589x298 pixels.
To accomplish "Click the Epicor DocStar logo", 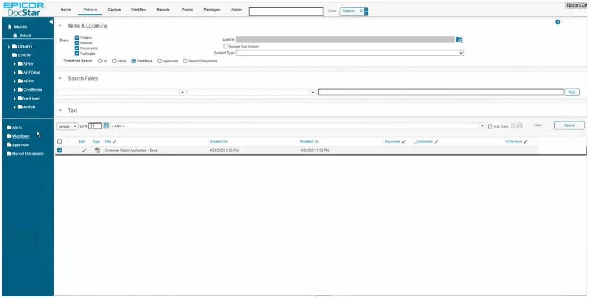I will coord(24,9).
